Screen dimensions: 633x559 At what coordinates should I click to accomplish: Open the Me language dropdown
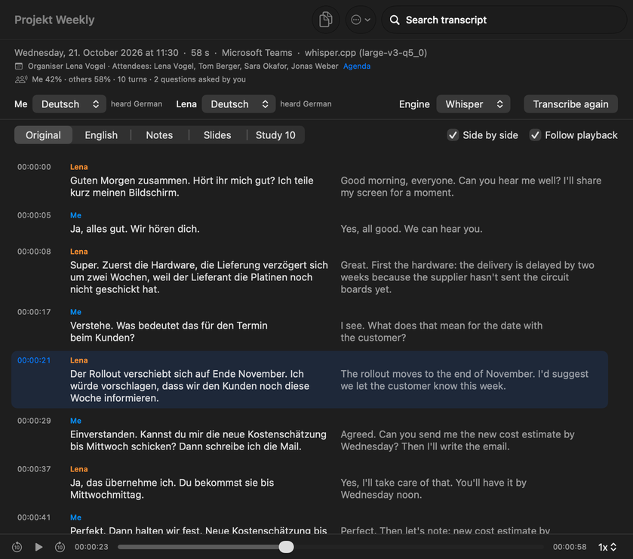69,104
